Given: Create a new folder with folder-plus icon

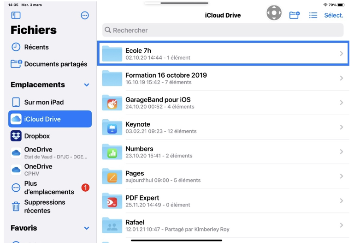Looking at the screenshot, I should click(x=295, y=15).
